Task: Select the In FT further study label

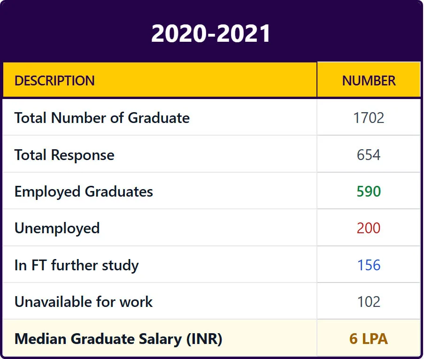Action: pyautogui.click(x=77, y=265)
